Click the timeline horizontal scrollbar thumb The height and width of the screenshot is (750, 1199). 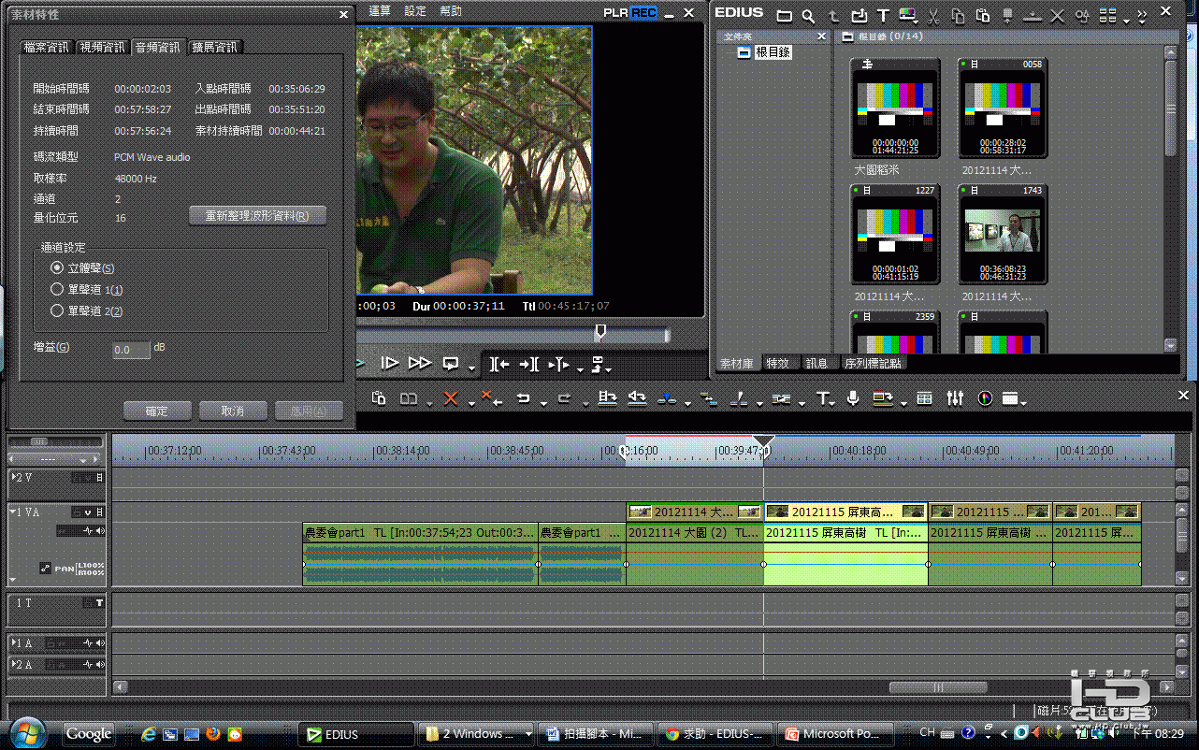pos(938,687)
